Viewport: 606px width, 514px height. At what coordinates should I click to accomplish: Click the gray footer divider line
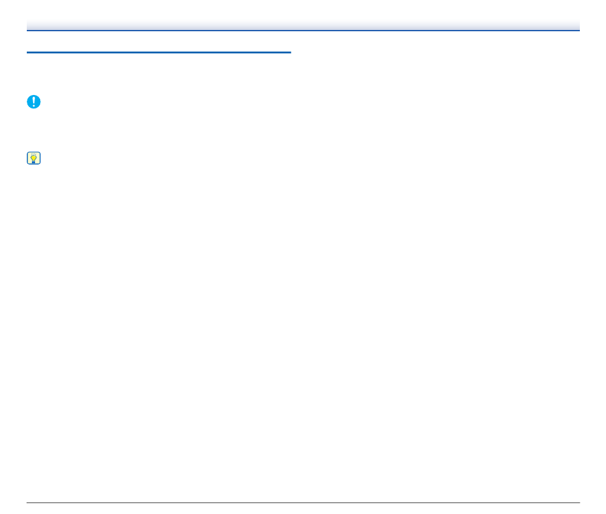pos(303,503)
